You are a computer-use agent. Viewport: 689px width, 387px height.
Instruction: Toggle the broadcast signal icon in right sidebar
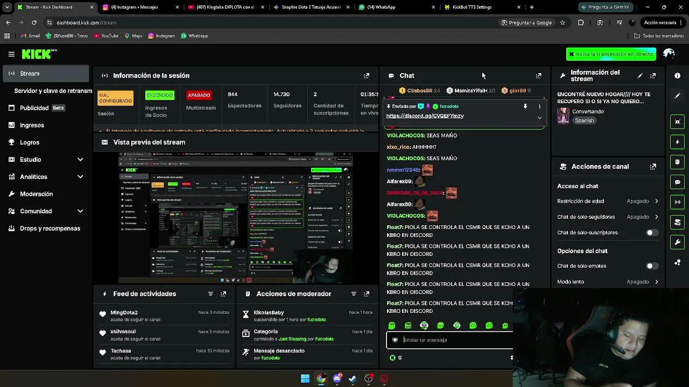(x=678, y=202)
